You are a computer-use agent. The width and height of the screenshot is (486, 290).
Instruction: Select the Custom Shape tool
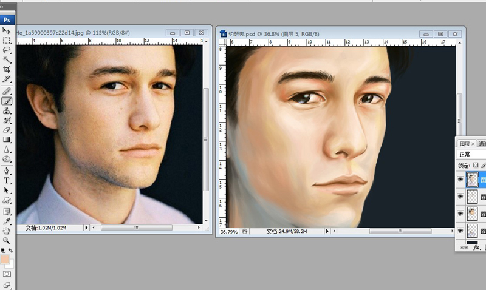click(x=6, y=200)
